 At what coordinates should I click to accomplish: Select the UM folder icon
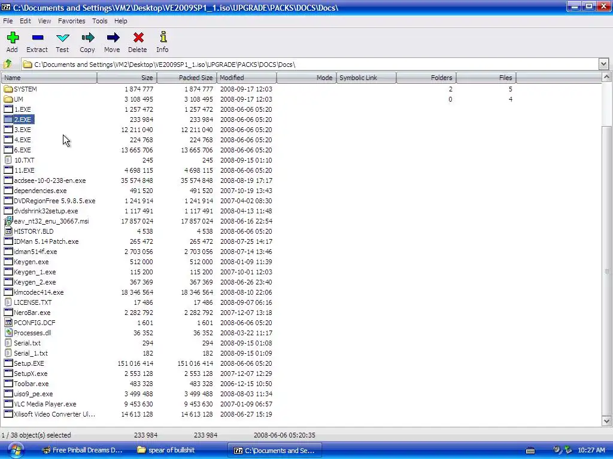8,99
